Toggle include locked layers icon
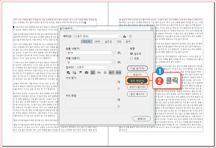 68,72
